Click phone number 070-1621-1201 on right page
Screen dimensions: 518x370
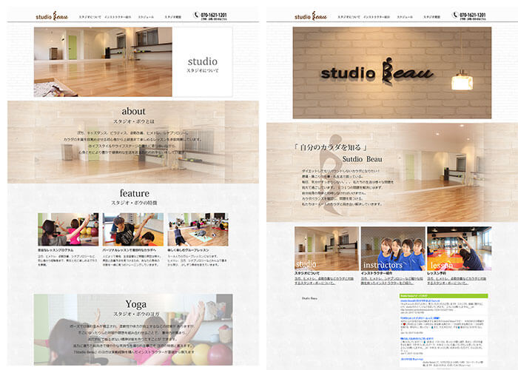pyautogui.click(x=473, y=15)
